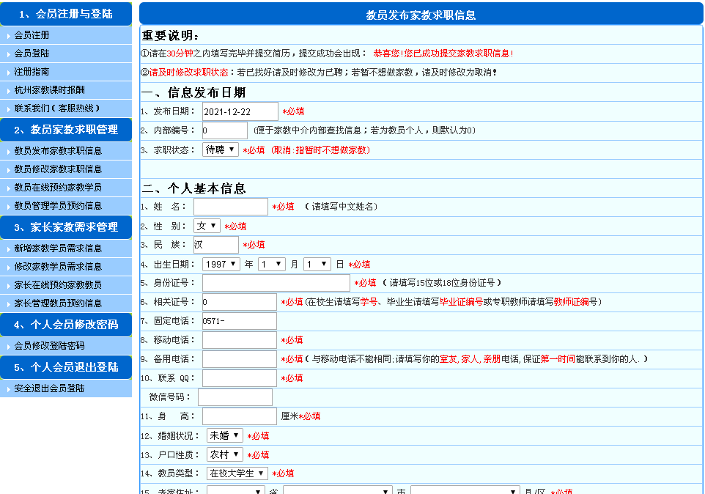
Task: Open 杭州家教课时报酬 page link
Action: 49,90
